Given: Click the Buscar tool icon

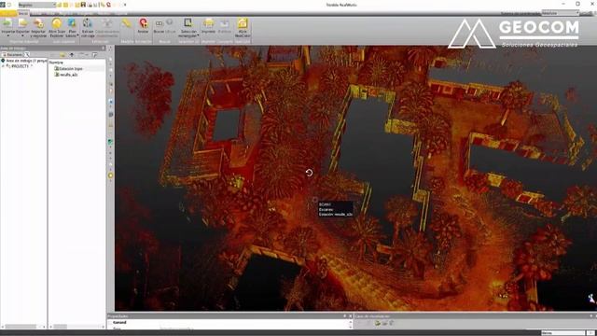Looking at the screenshot, I should (x=159, y=23).
